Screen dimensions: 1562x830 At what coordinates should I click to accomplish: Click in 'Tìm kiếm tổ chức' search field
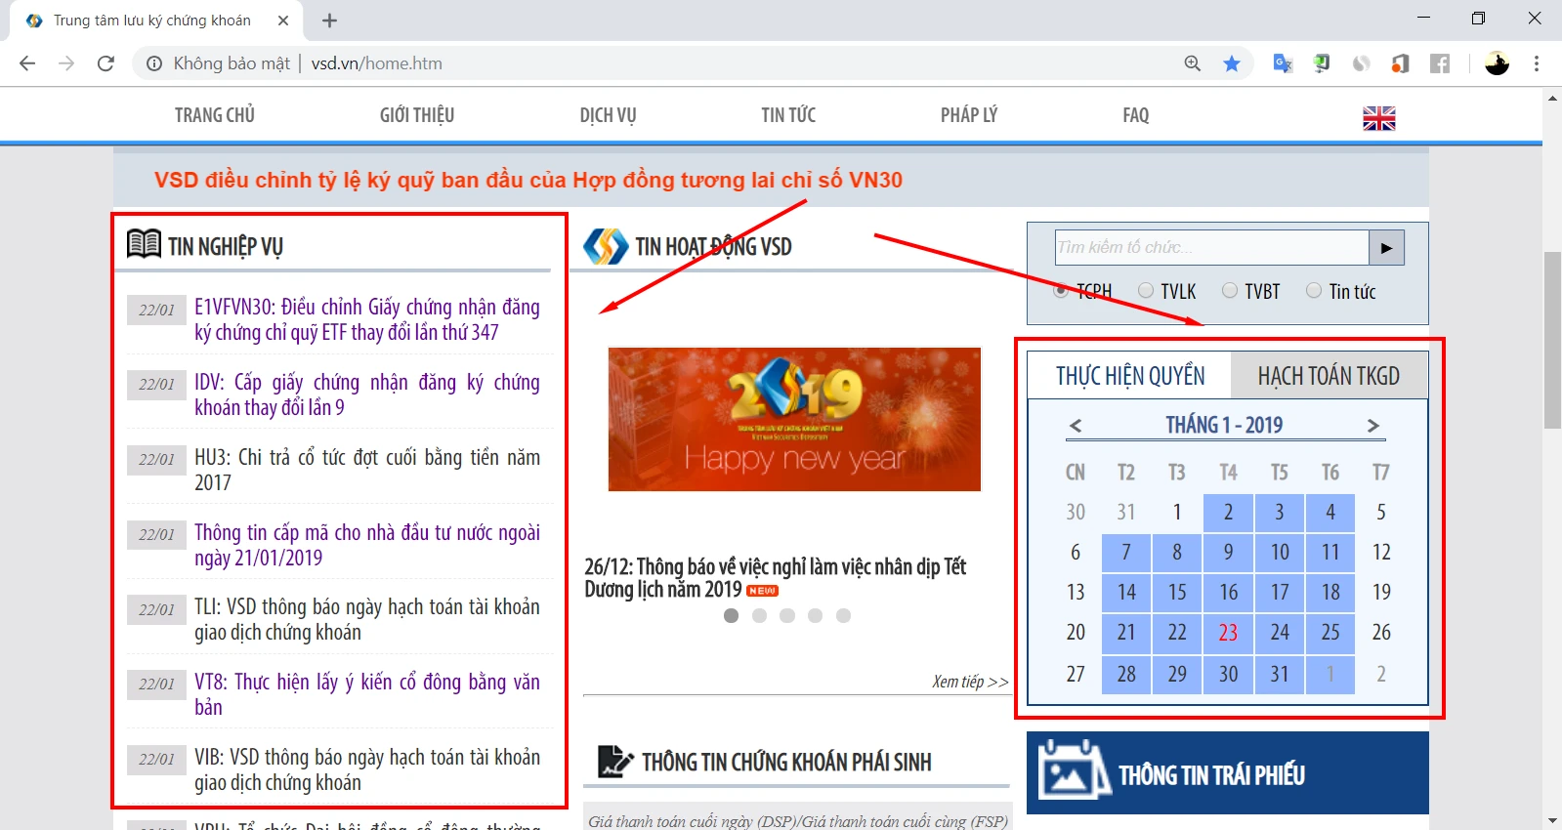point(1211,248)
